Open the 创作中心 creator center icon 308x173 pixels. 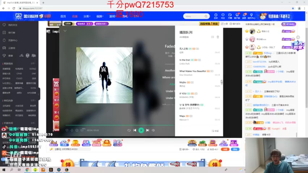[x=251, y=16]
